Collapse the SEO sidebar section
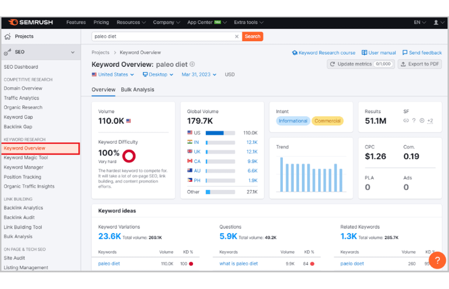 tap(72, 52)
